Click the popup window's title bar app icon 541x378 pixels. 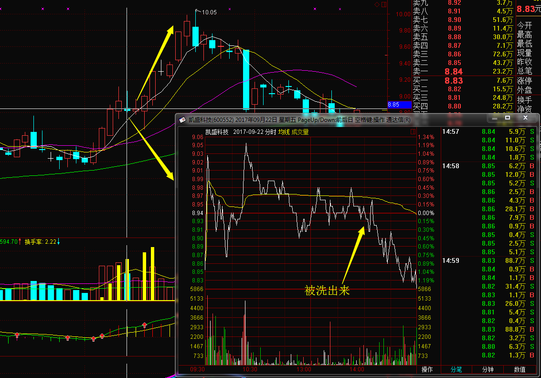(182, 120)
